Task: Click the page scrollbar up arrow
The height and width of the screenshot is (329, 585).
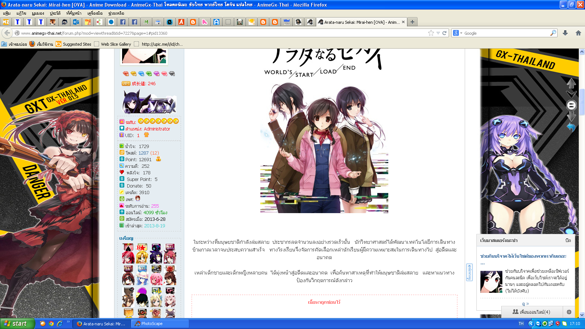Action: [x=582, y=52]
